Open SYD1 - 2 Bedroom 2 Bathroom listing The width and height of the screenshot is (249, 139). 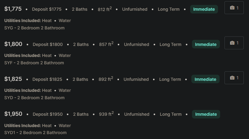click(35, 133)
